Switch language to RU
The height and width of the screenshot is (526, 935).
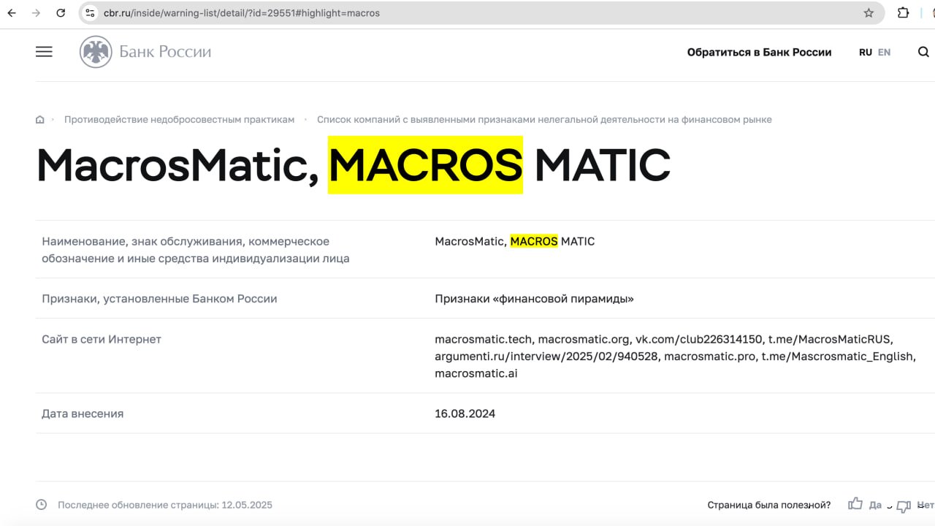point(866,53)
